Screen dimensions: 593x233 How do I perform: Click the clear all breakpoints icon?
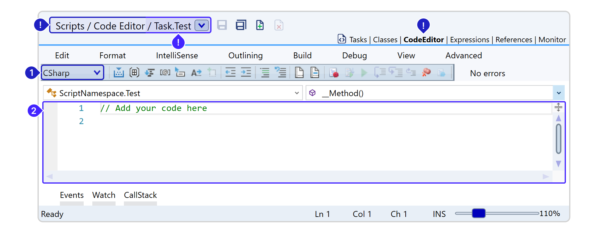(426, 73)
